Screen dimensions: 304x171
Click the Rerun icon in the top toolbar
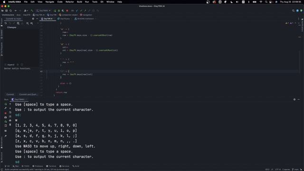(55, 10)
